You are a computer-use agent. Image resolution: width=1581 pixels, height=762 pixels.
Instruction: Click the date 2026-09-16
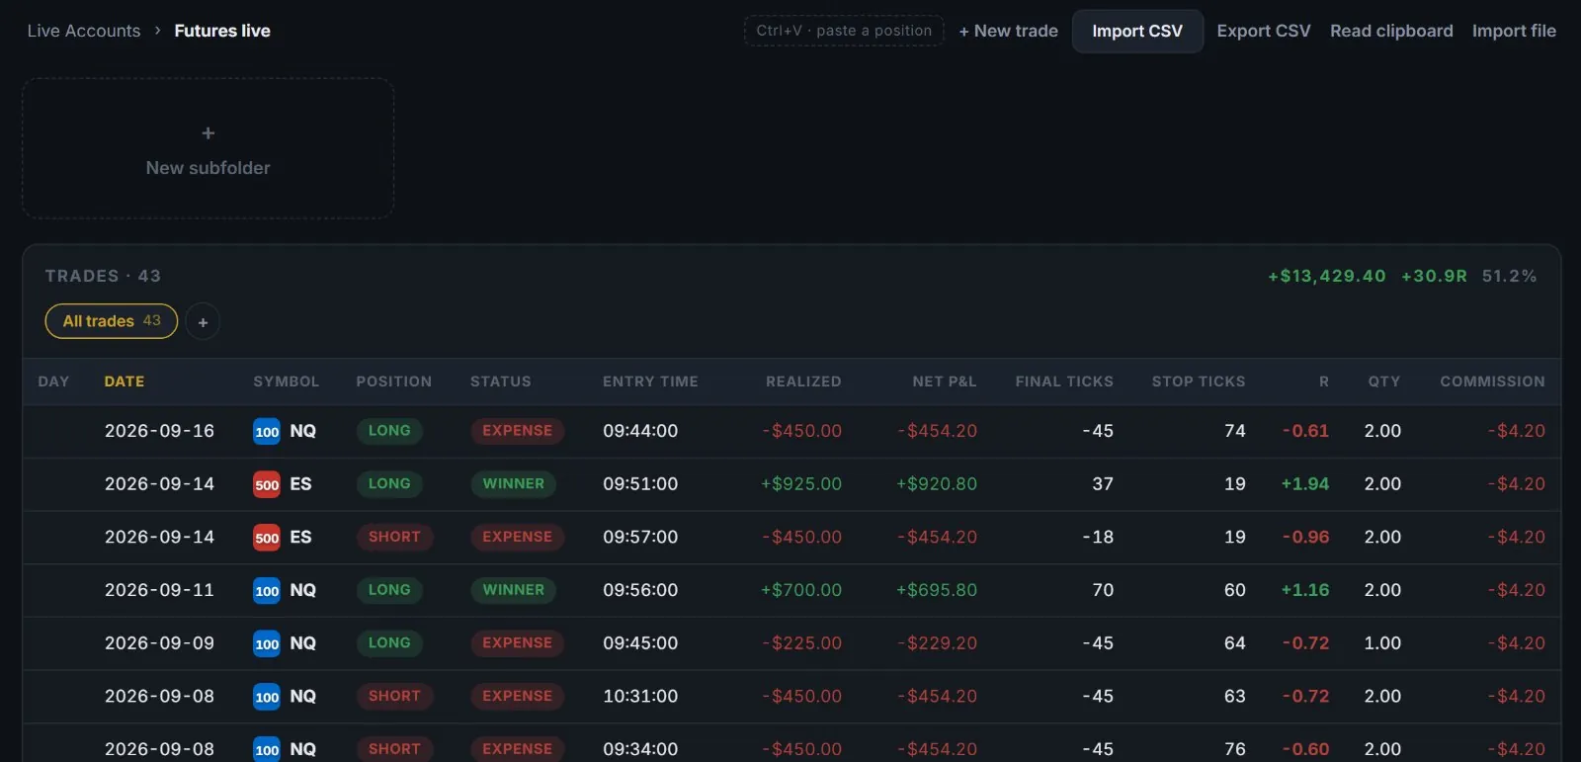click(x=159, y=431)
